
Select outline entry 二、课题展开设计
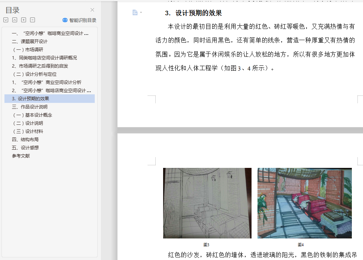[x=30, y=42]
